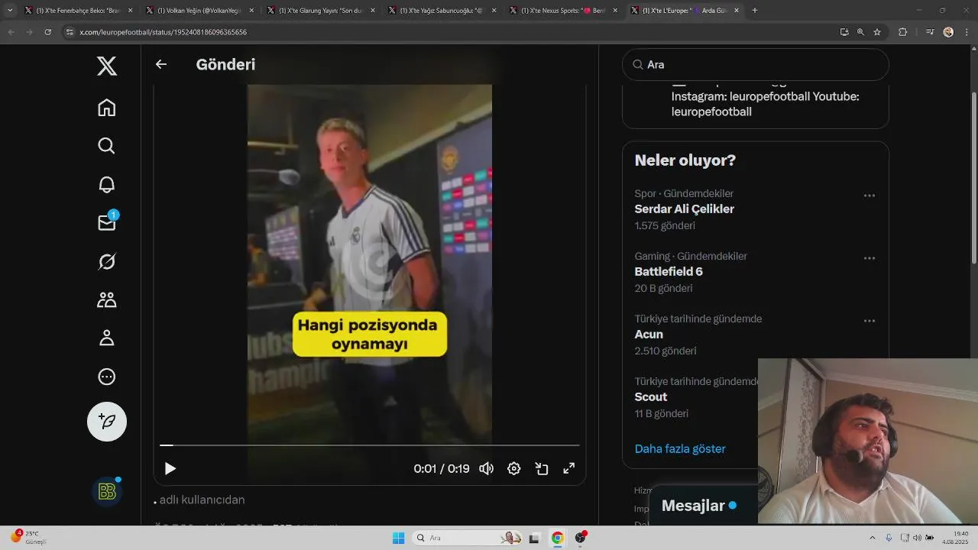The width and height of the screenshot is (978, 550).
Task: Open Chrome from taskbar
Action: [x=558, y=538]
